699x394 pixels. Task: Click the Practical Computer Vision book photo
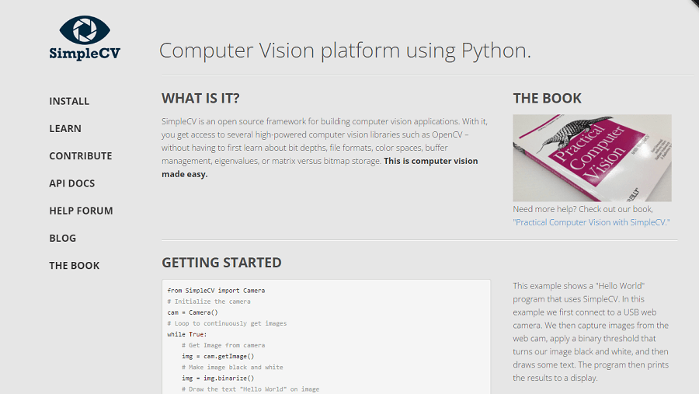point(592,158)
